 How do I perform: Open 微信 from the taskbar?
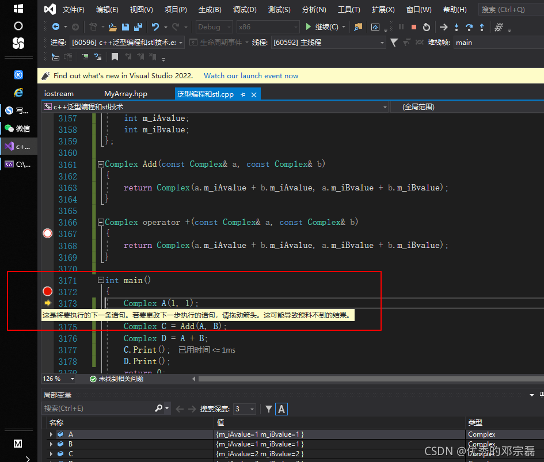(x=18, y=129)
